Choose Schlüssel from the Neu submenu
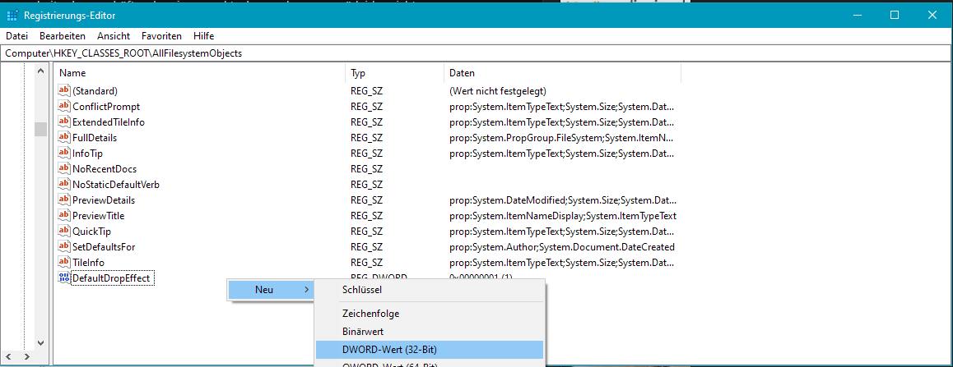Screen dimensions: 953x367 click(x=429, y=290)
